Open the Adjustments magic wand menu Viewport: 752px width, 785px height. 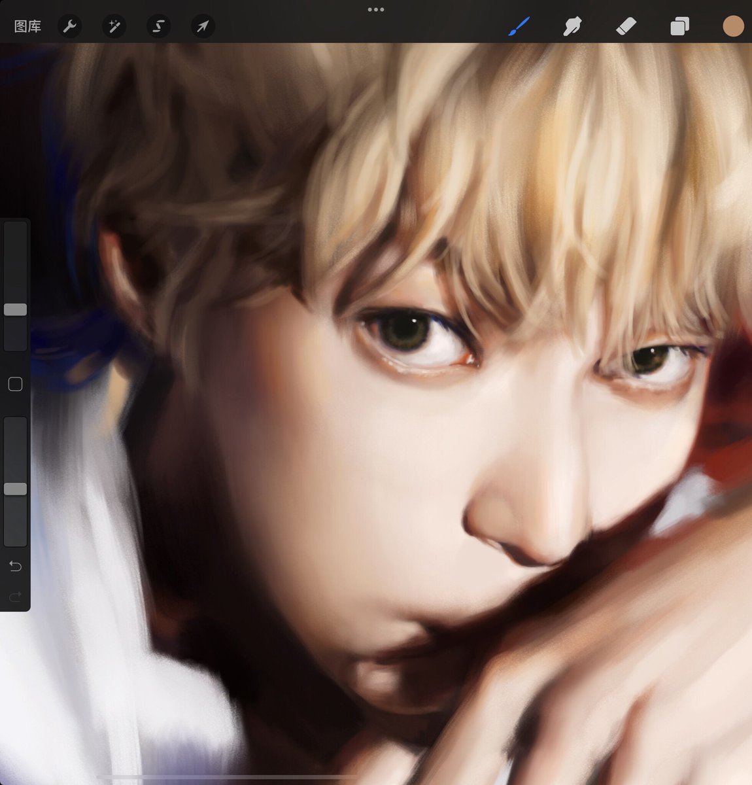tap(114, 27)
